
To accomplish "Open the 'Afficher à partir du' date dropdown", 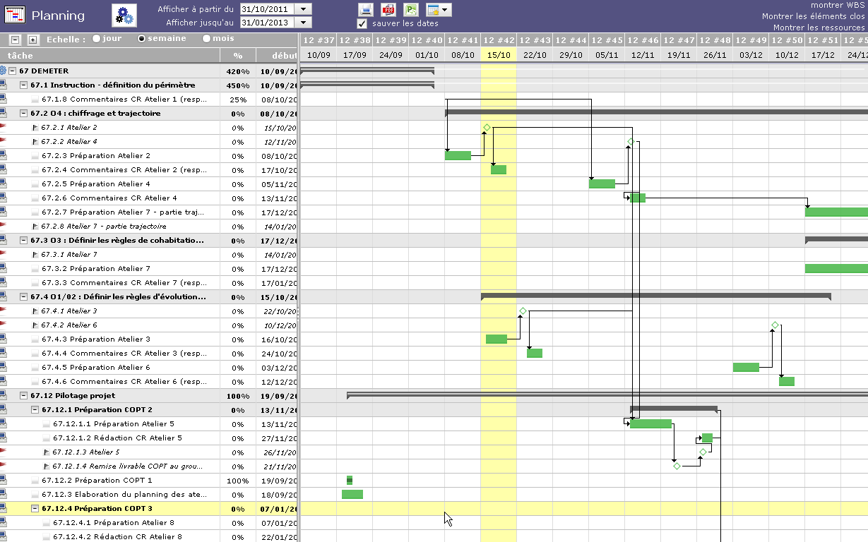I will [x=302, y=9].
